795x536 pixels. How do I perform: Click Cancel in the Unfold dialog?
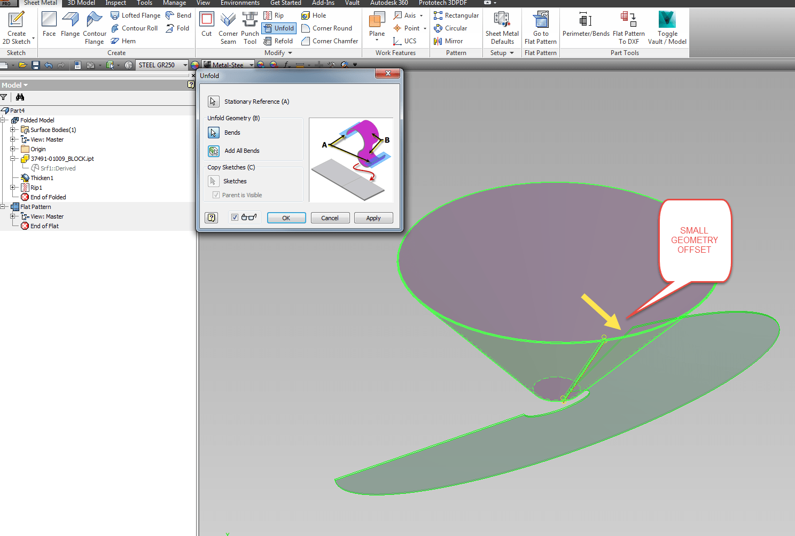330,217
